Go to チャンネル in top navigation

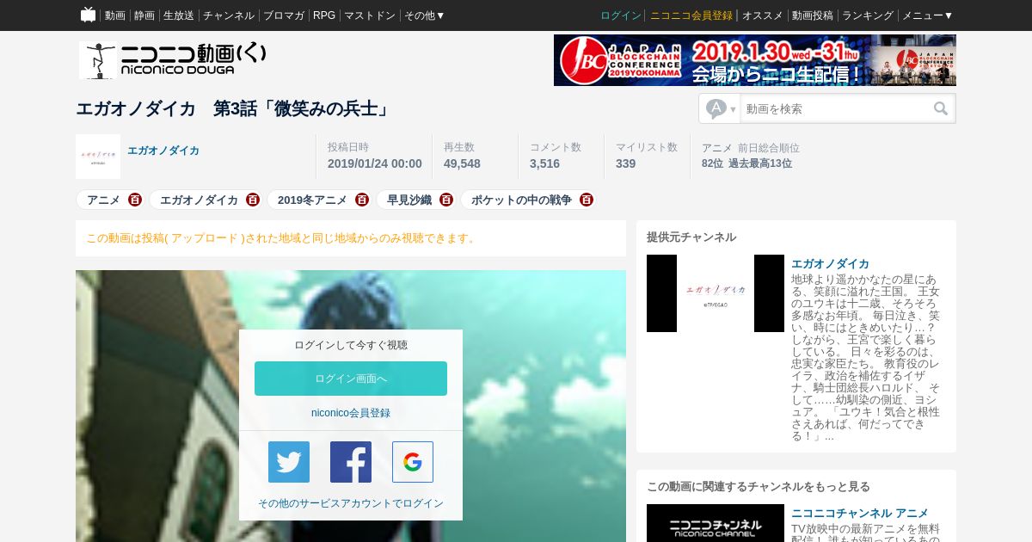229,15
